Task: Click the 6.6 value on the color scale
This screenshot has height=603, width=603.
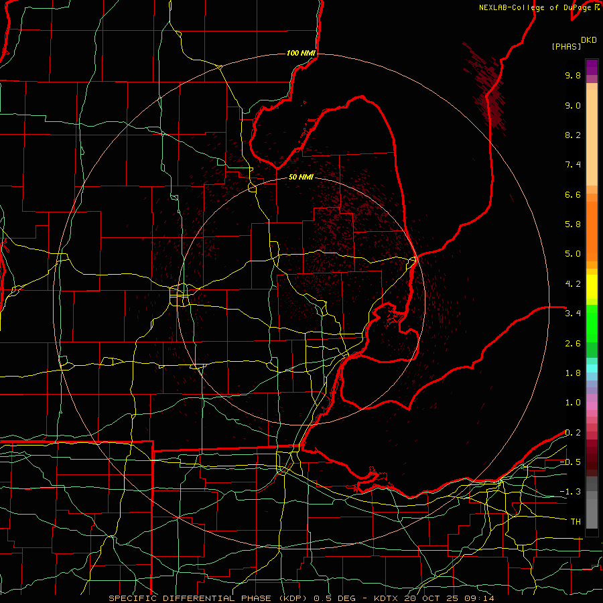Action: click(573, 194)
